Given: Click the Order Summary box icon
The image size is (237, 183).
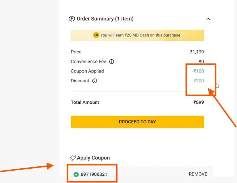Looking at the screenshot, I should tap(72, 19).
